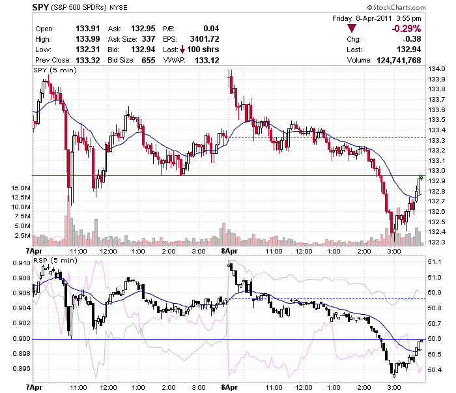The image size is (456, 393).
Task: Click the 100 shrs last trade size
Action: (203, 50)
